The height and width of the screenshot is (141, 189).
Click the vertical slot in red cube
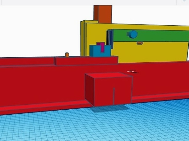(113, 96)
